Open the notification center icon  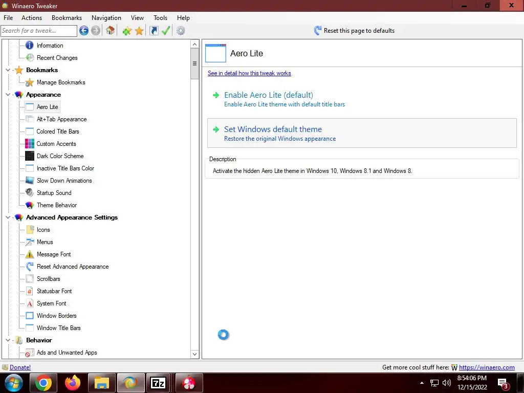504,384
